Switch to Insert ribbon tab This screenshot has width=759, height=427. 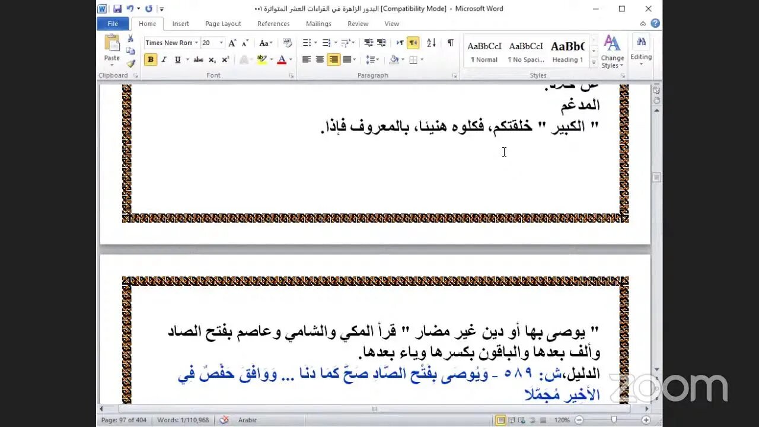[x=181, y=24]
